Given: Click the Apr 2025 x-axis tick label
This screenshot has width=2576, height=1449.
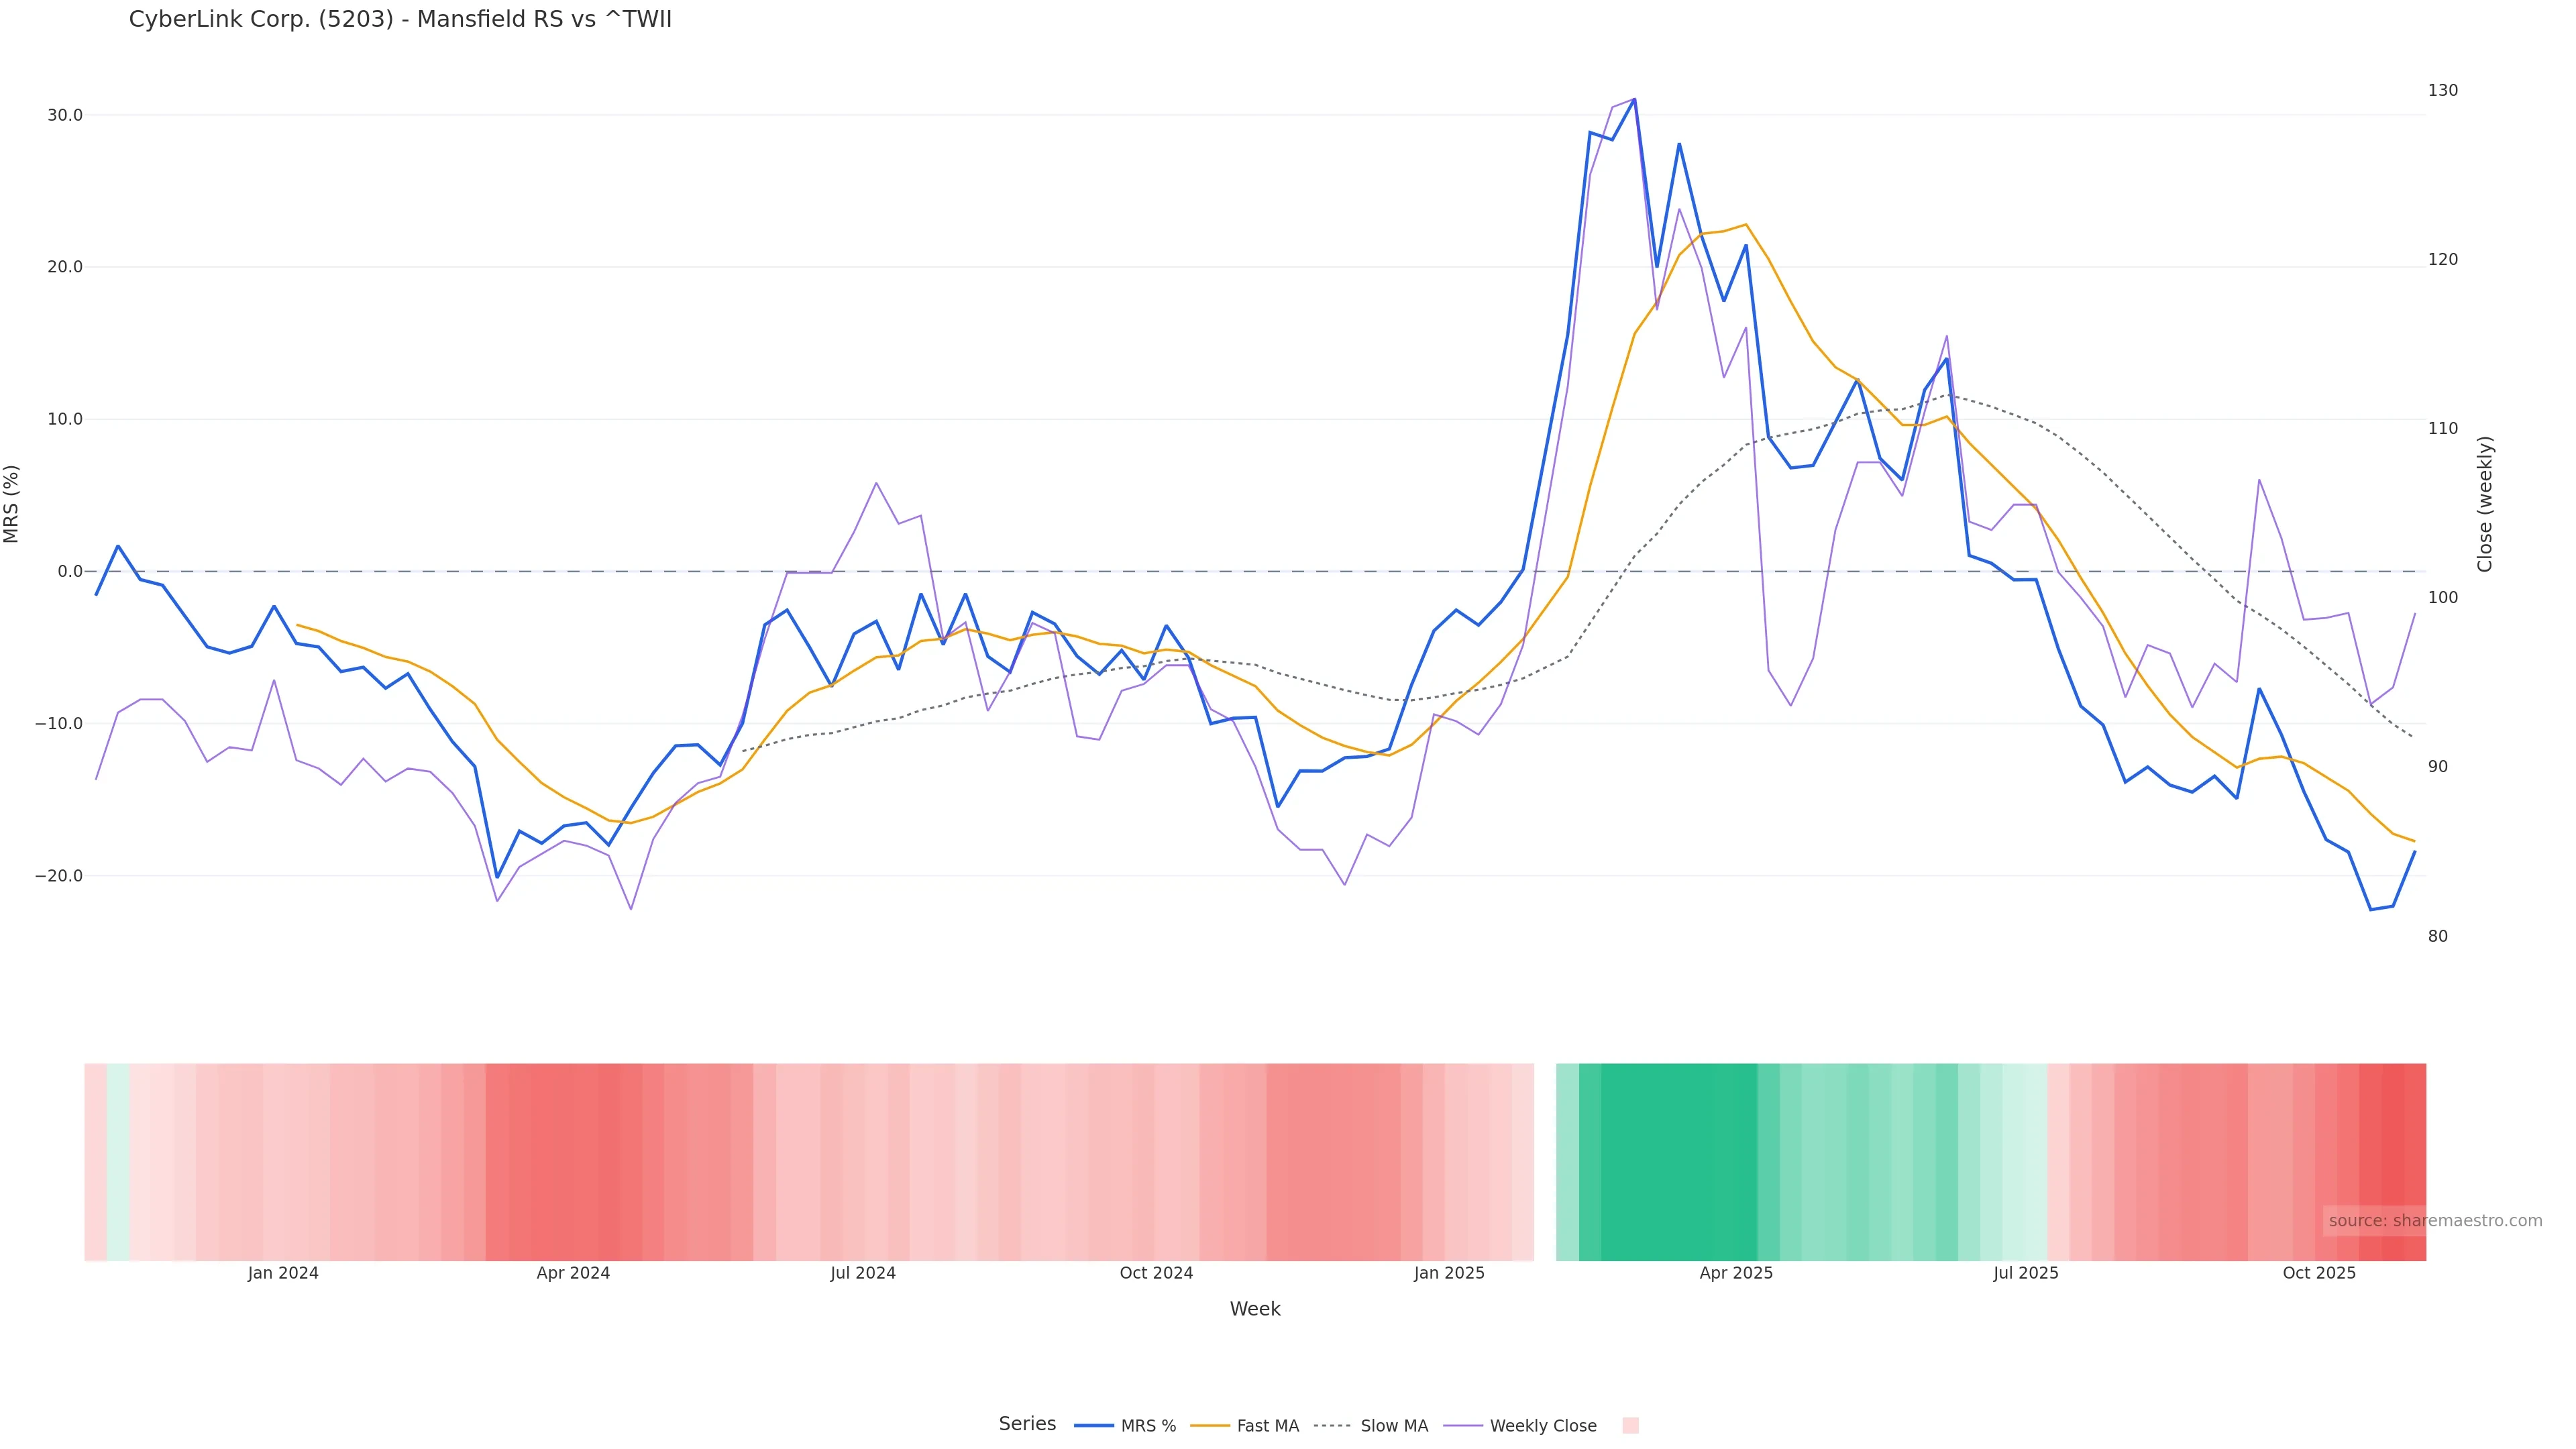Looking at the screenshot, I should [x=1736, y=1274].
